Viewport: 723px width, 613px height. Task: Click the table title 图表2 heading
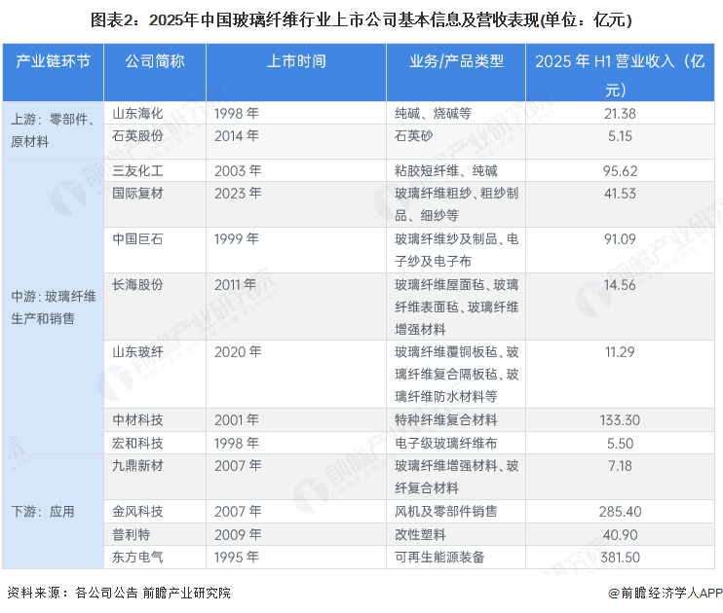[x=361, y=20]
